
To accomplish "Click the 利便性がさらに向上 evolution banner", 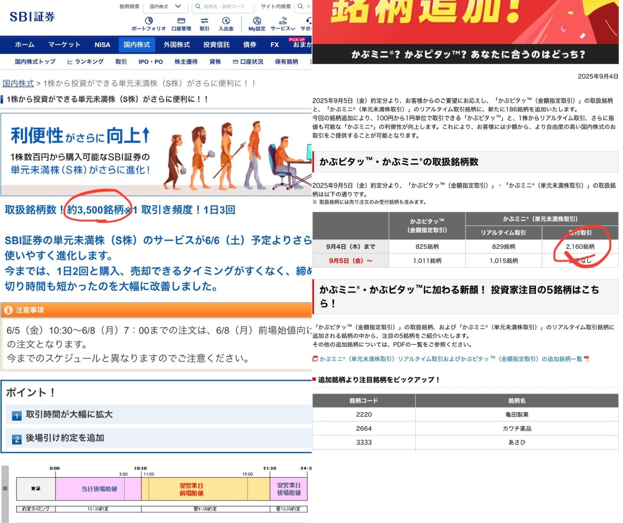I will click(x=156, y=154).
